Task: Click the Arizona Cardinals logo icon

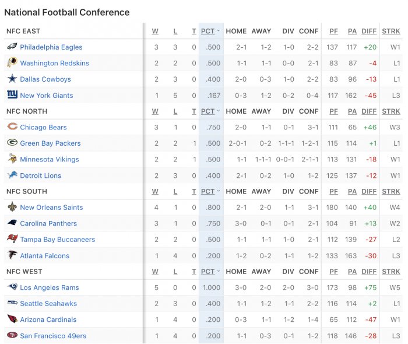Action: (x=12, y=319)
